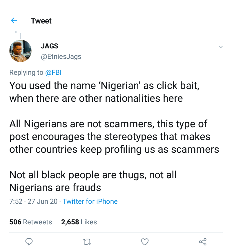Screen dimensions: 232x251
Task: Click the JAGS display name
Action: click(49, 46)
